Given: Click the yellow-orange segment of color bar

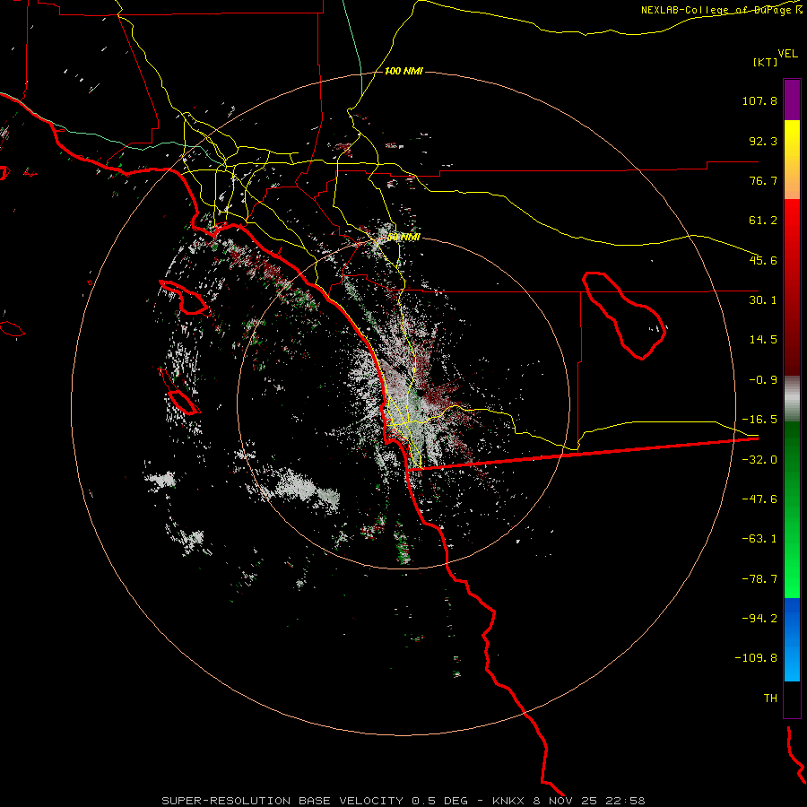Looking at the screenshot, I should (x=792, y=160).
